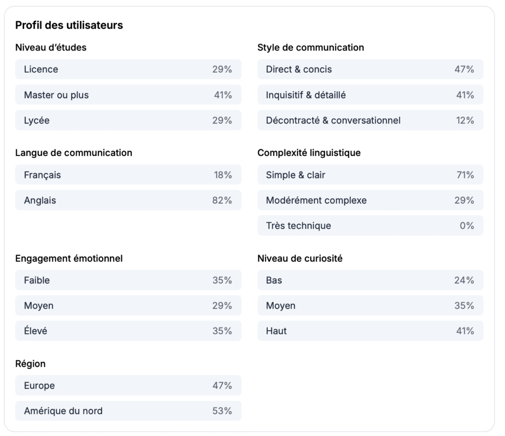Select the Élevé engagement row

128,331
